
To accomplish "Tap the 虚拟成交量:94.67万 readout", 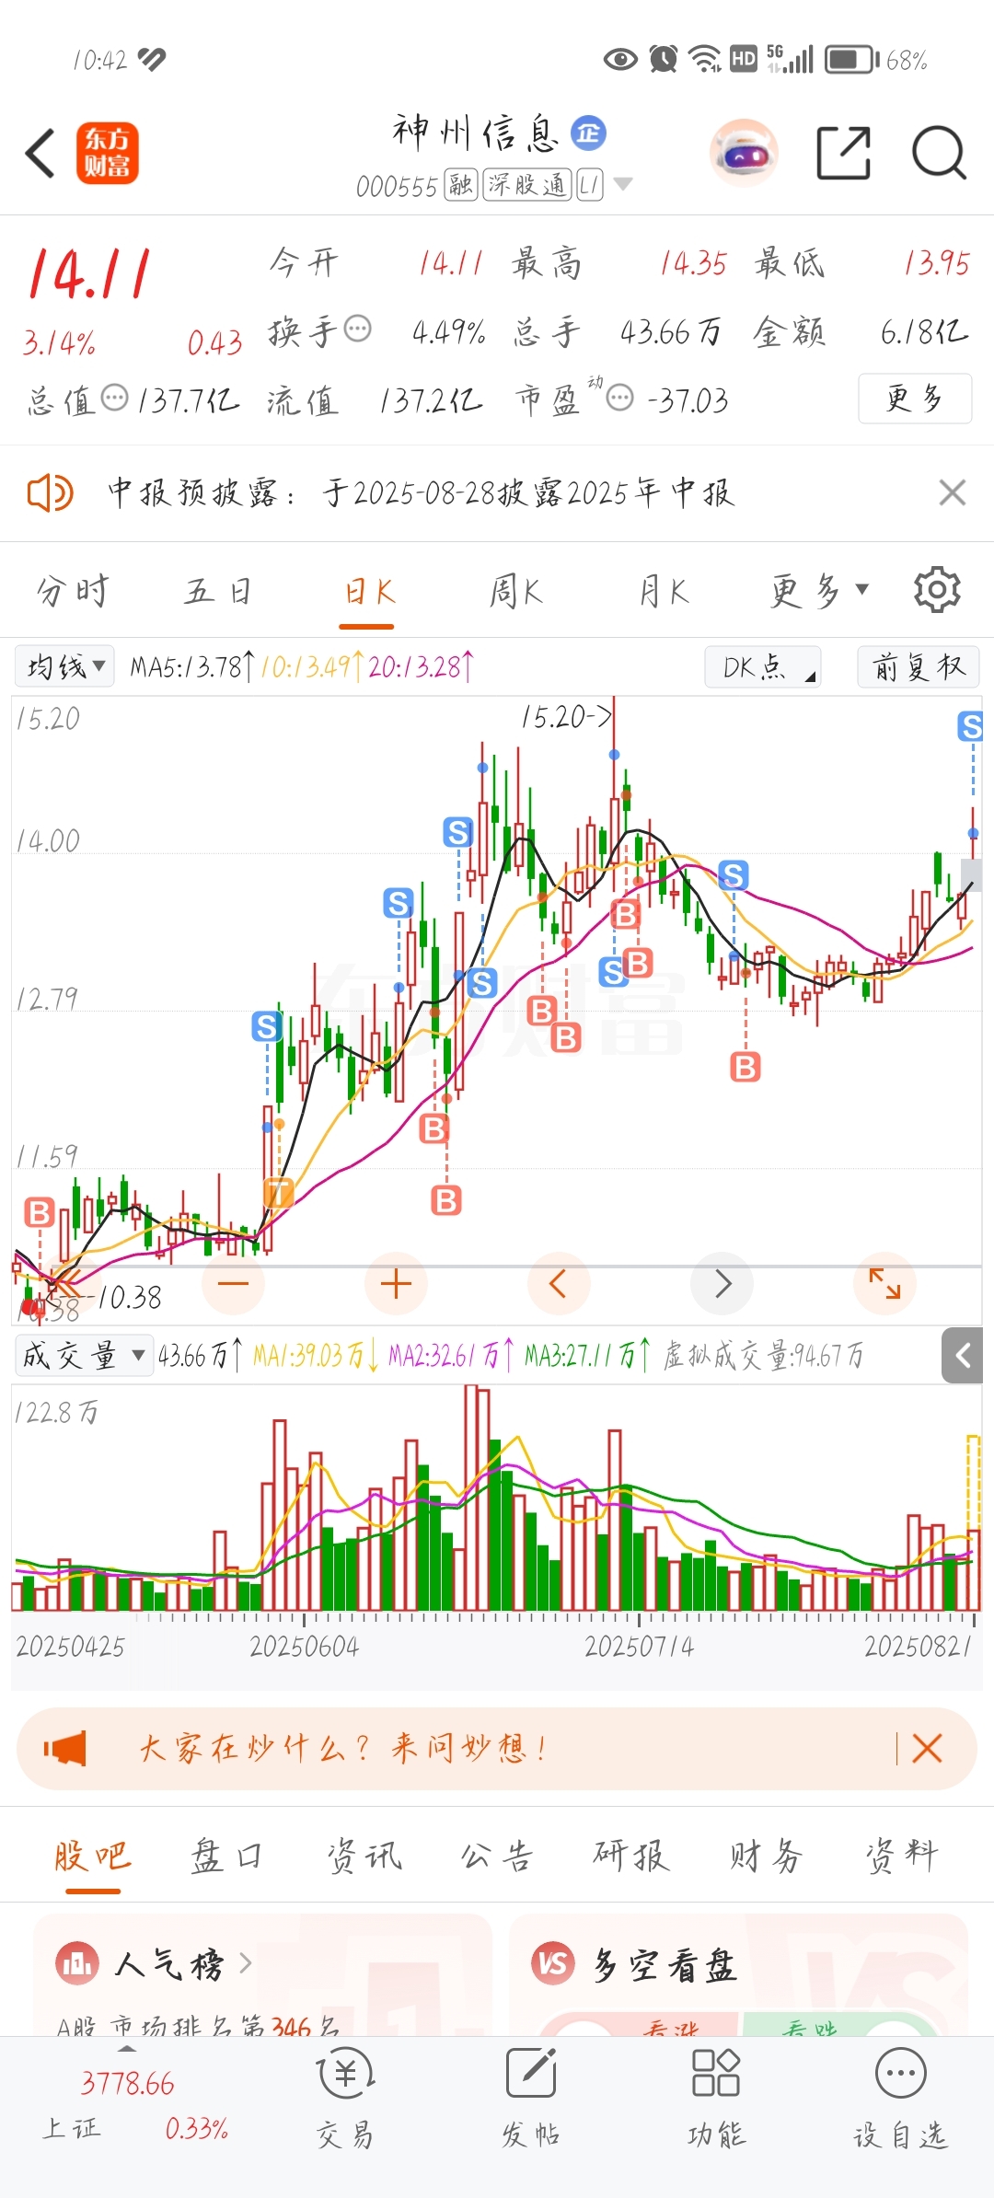I will click(x=764, y=1355).
